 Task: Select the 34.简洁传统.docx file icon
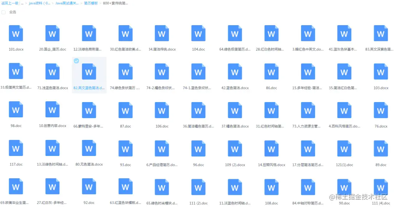(162, 33)
